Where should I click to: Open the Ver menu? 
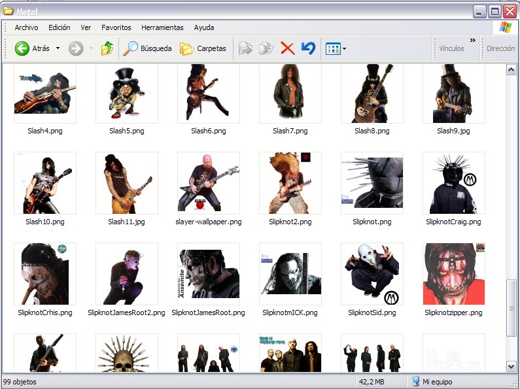click(x=86, y=27)
